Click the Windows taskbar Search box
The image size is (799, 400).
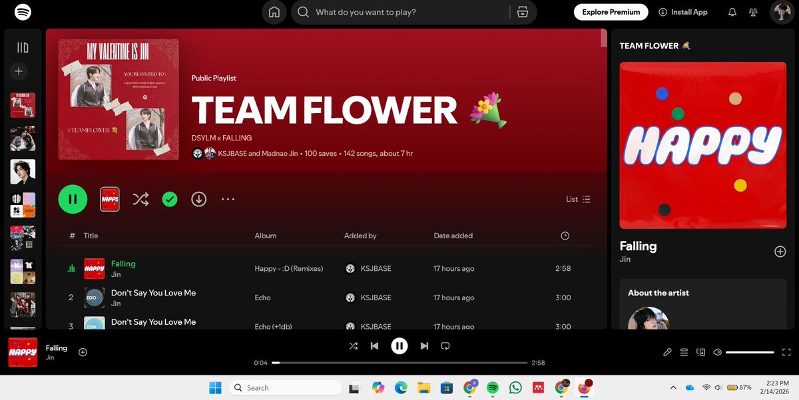(284, 387)
